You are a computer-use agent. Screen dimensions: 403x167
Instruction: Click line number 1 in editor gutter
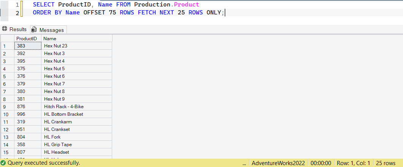click(x=17, y=5)
